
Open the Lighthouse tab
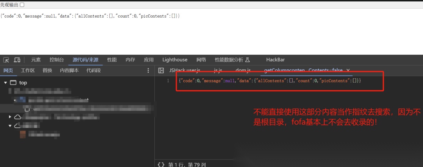tap(175, 60)
